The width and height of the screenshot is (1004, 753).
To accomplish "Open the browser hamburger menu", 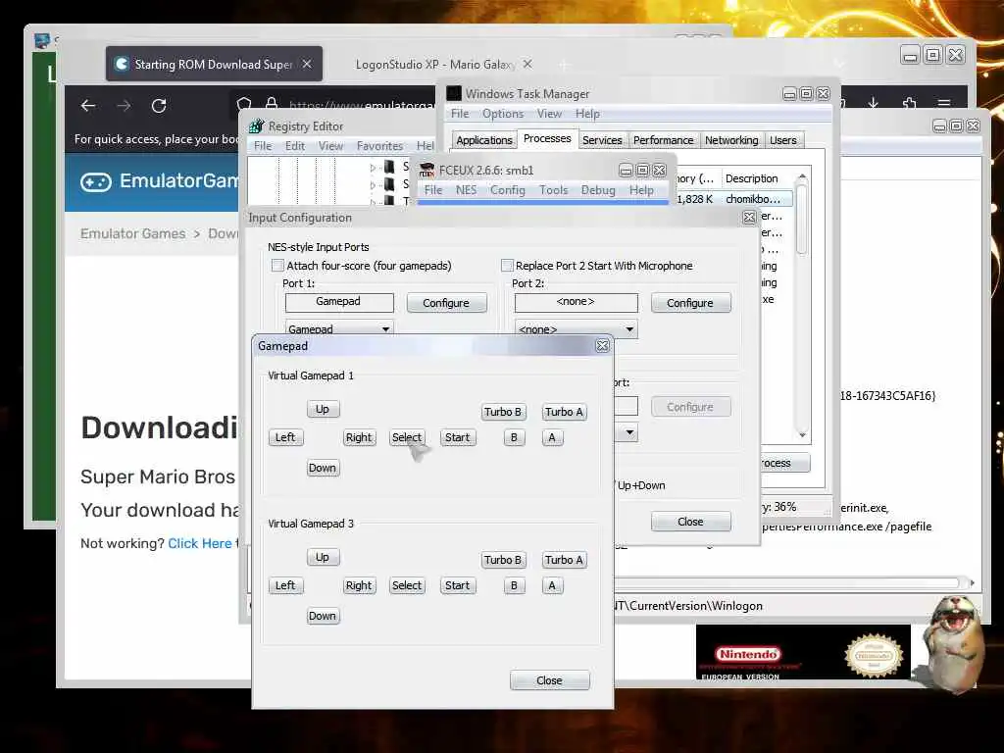I will [x=944, y=102].
